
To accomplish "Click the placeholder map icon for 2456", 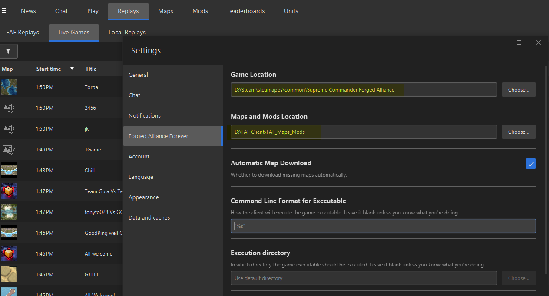I will (x=9, y=108).
